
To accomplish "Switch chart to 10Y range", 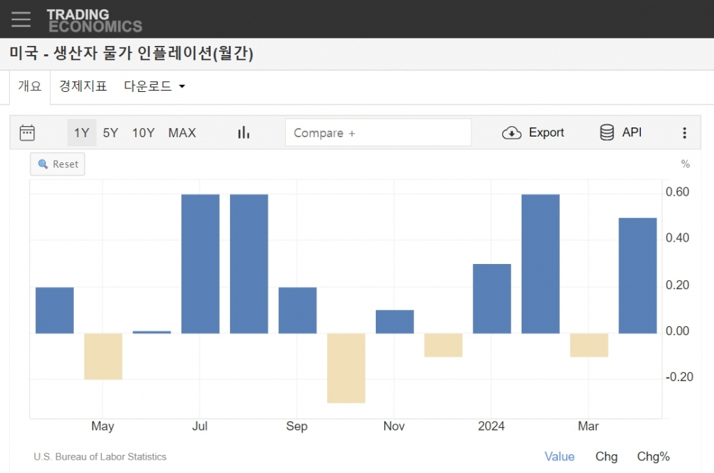I will click(x=143, y=132).
